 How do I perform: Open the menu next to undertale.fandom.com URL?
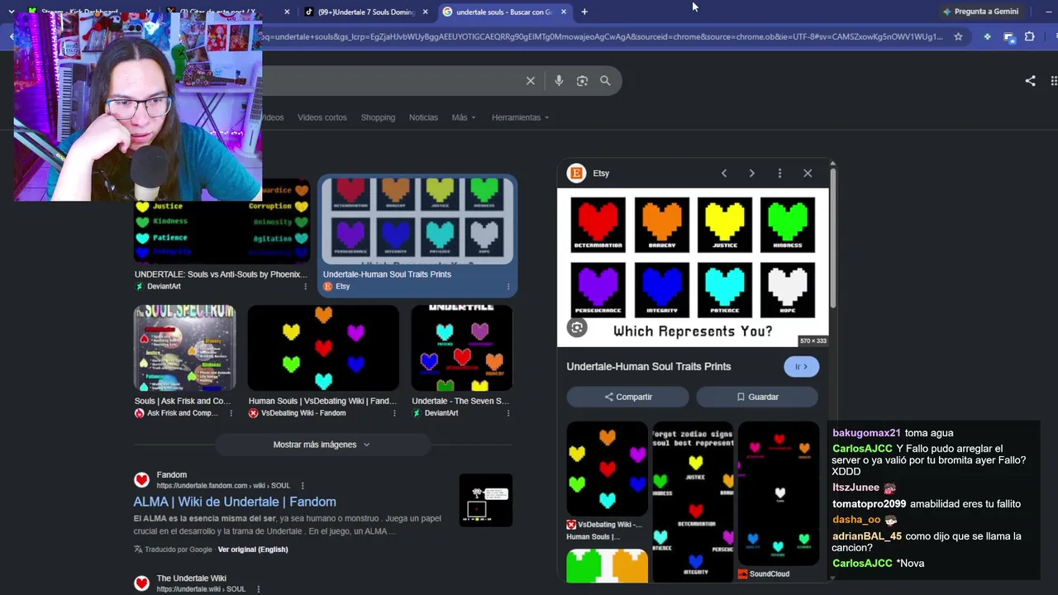[x=303, y=486]
